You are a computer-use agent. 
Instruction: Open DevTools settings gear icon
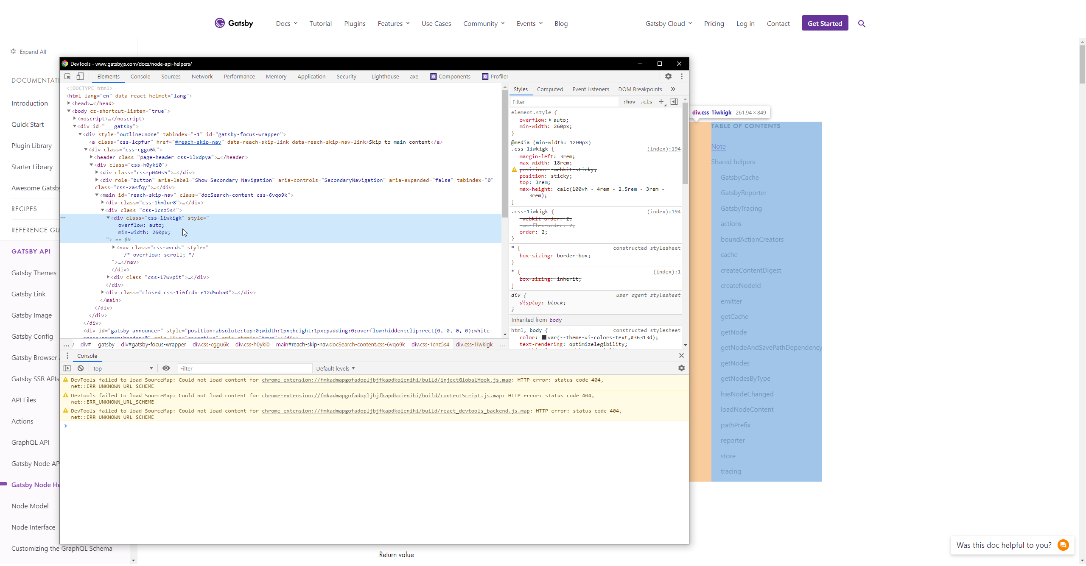[x=668, y=76]
